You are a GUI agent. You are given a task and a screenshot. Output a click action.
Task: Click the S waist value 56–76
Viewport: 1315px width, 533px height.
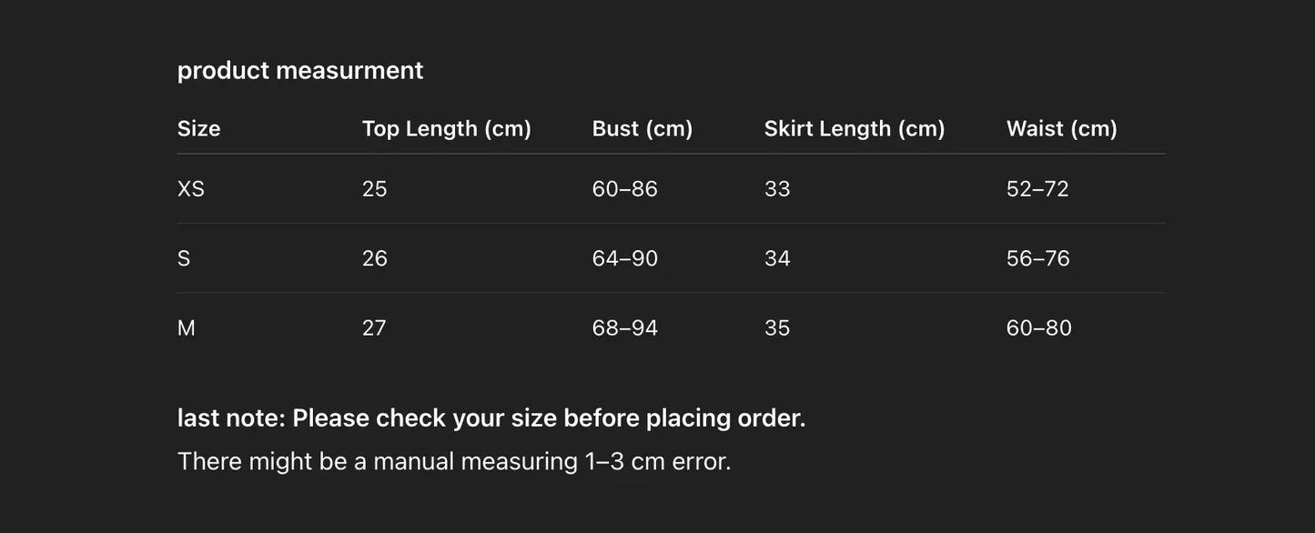1037,258
